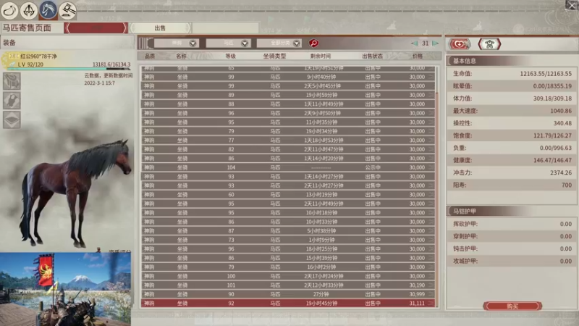
Task: Select the level 101 listing priced 30,190
Action: 287,285
